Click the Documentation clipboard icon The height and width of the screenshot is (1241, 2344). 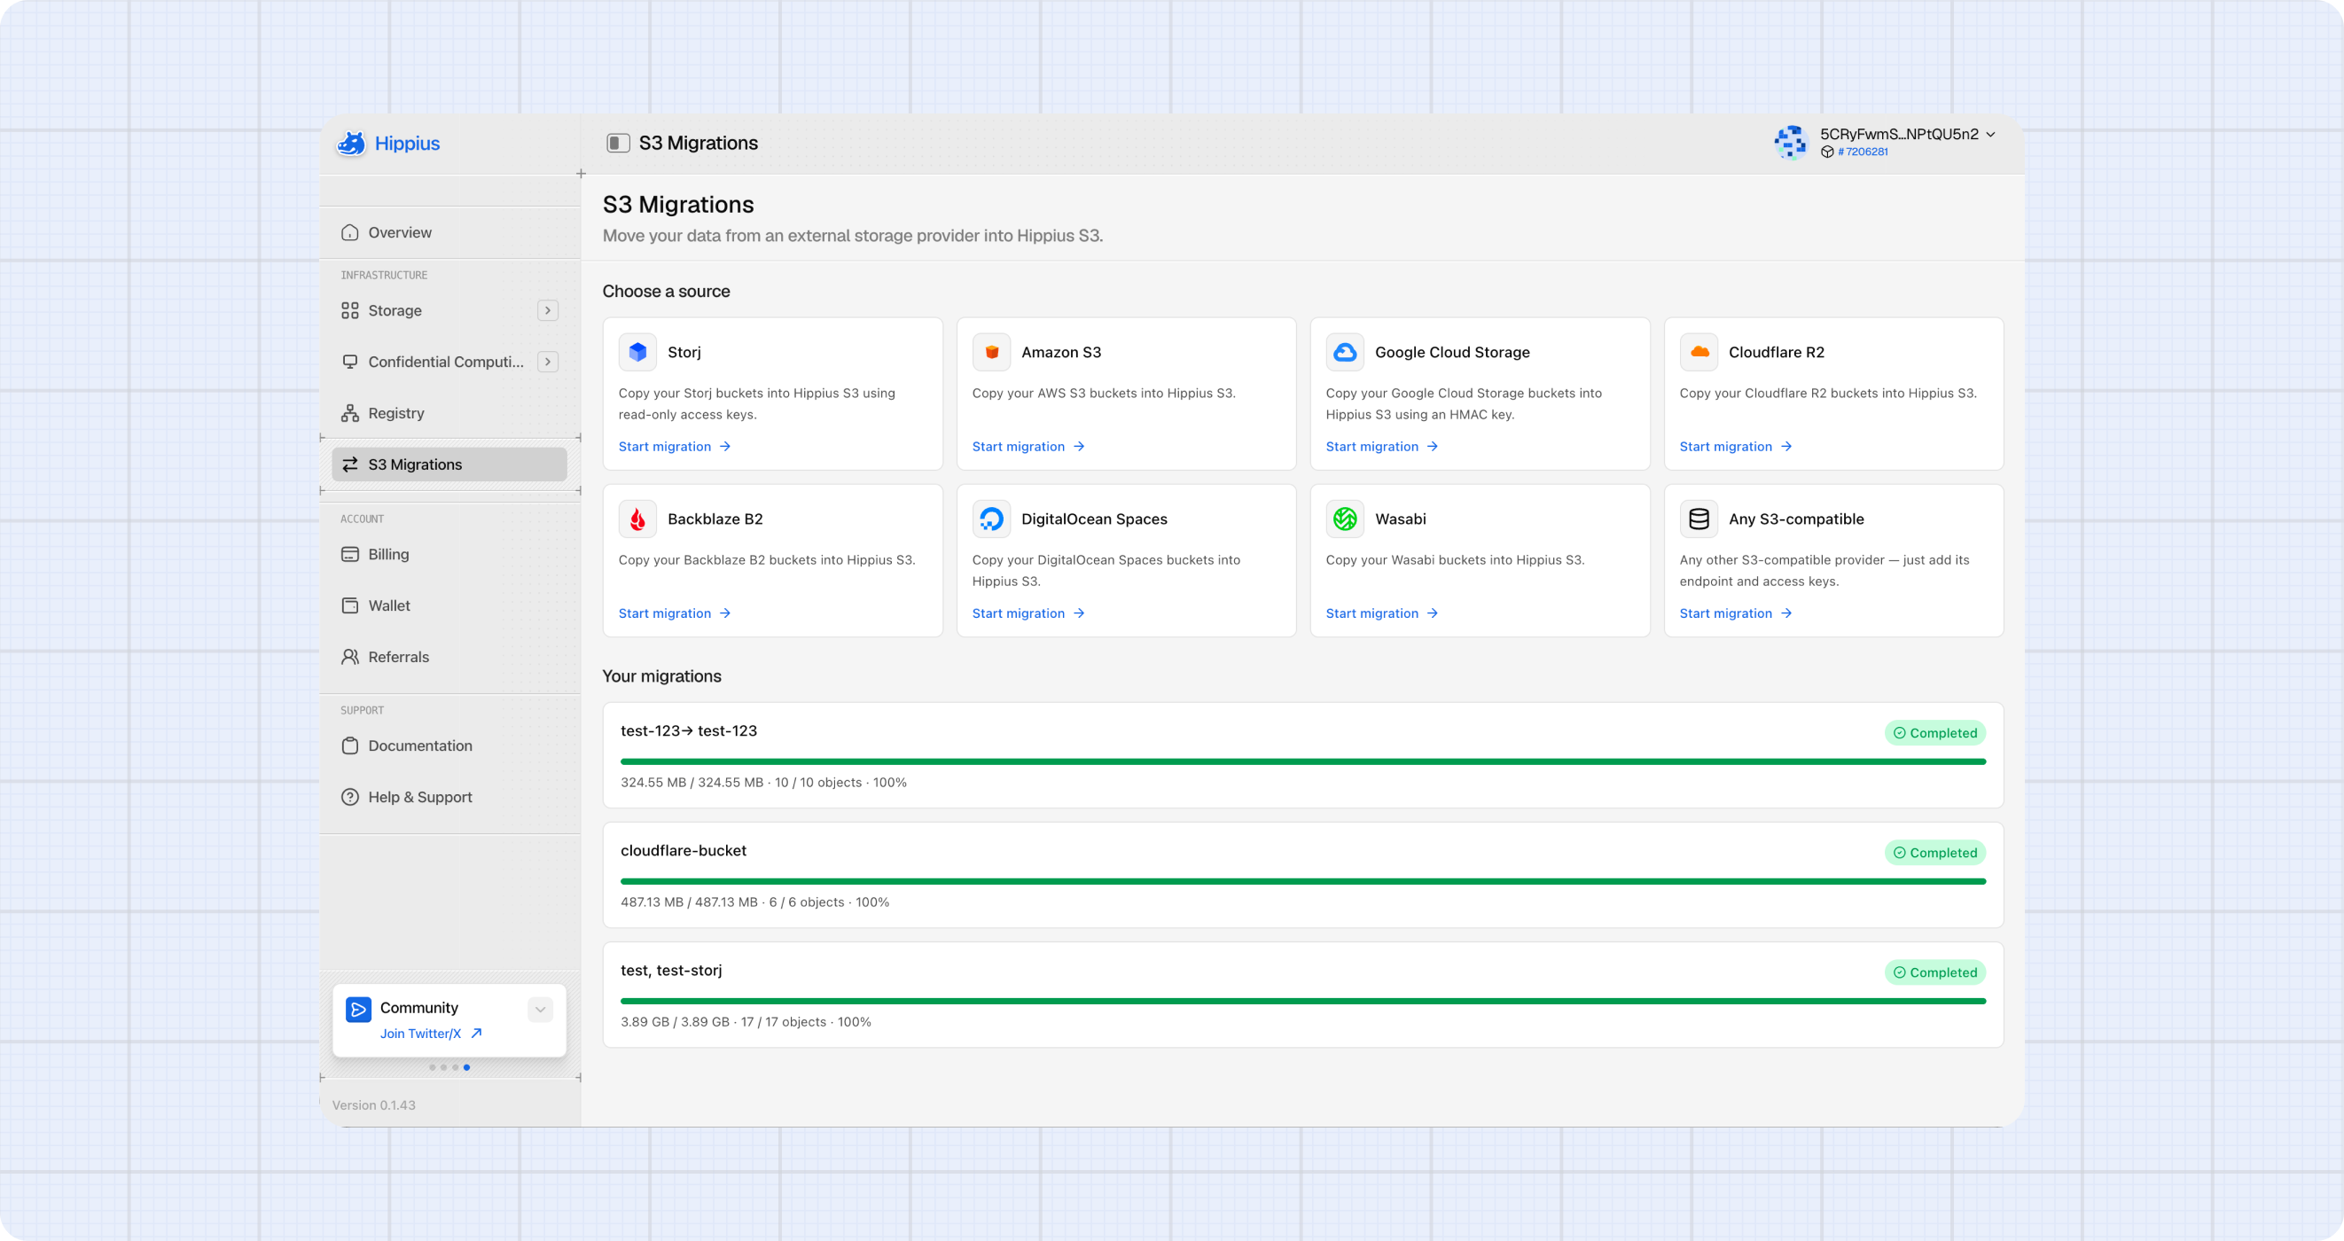click(349, 745)
